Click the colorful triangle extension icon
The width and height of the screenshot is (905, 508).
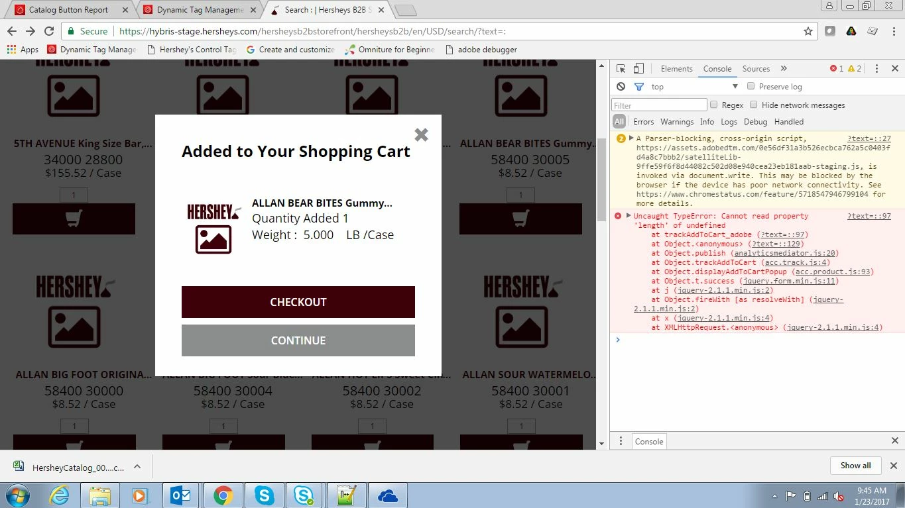[851, 31]
